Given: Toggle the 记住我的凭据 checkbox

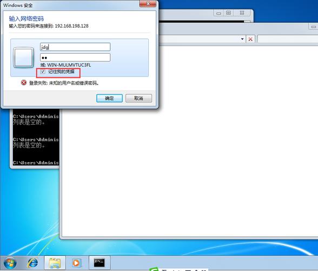Looking at the screenshot, I should pos(43,72).
